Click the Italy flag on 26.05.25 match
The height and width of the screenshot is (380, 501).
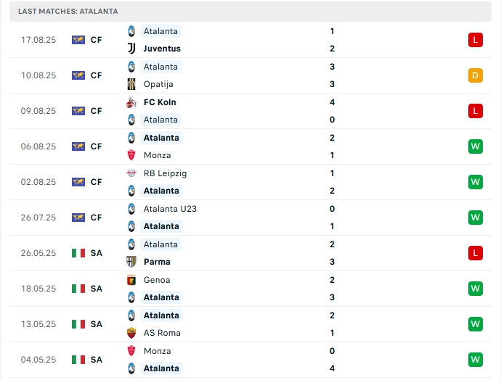pyautogui.click(x=78, y=253)
